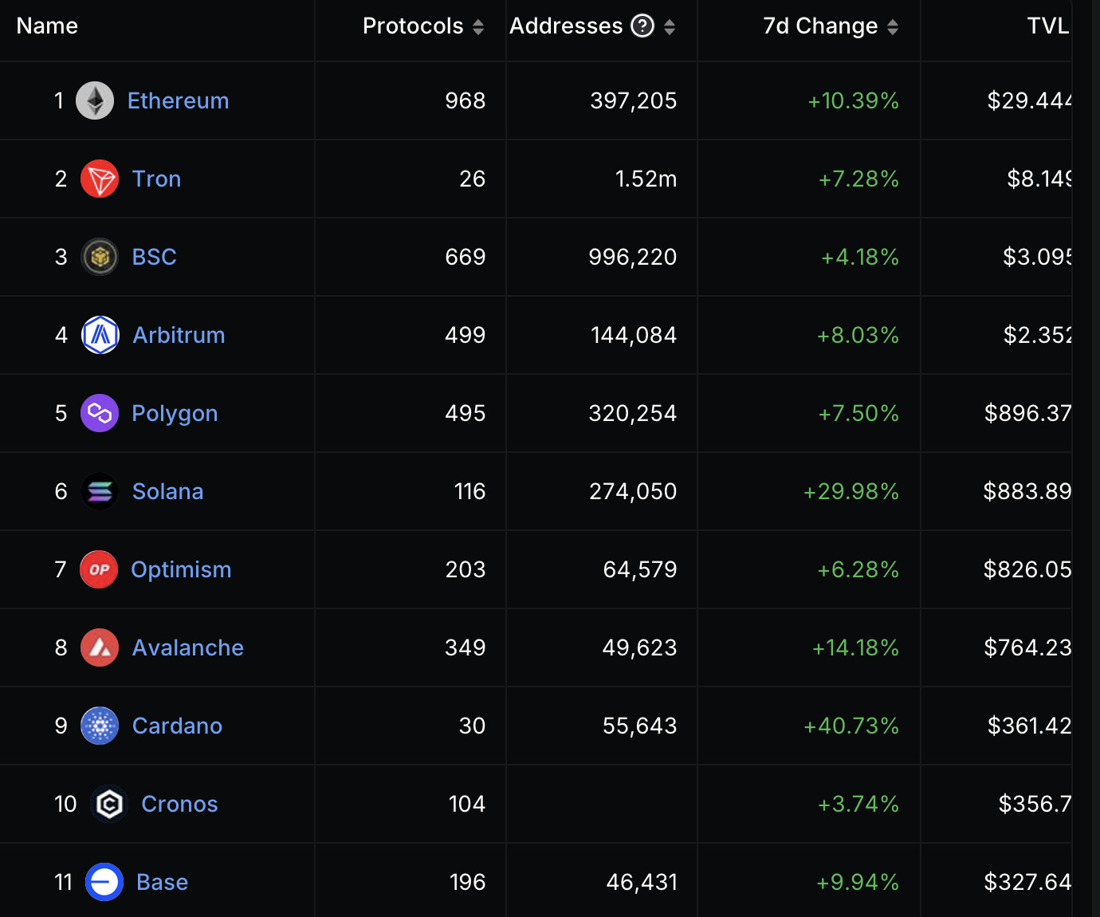1100x917 pixels.
Task: Select Cardano's 30 protocols value
Action: click(x=472, y=726)
